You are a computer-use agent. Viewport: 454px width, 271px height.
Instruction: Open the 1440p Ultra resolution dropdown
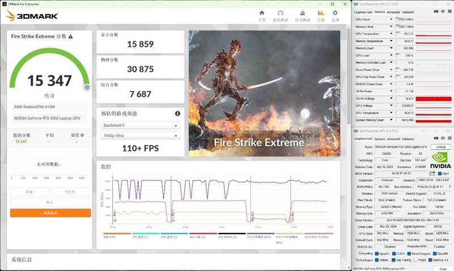140,135
